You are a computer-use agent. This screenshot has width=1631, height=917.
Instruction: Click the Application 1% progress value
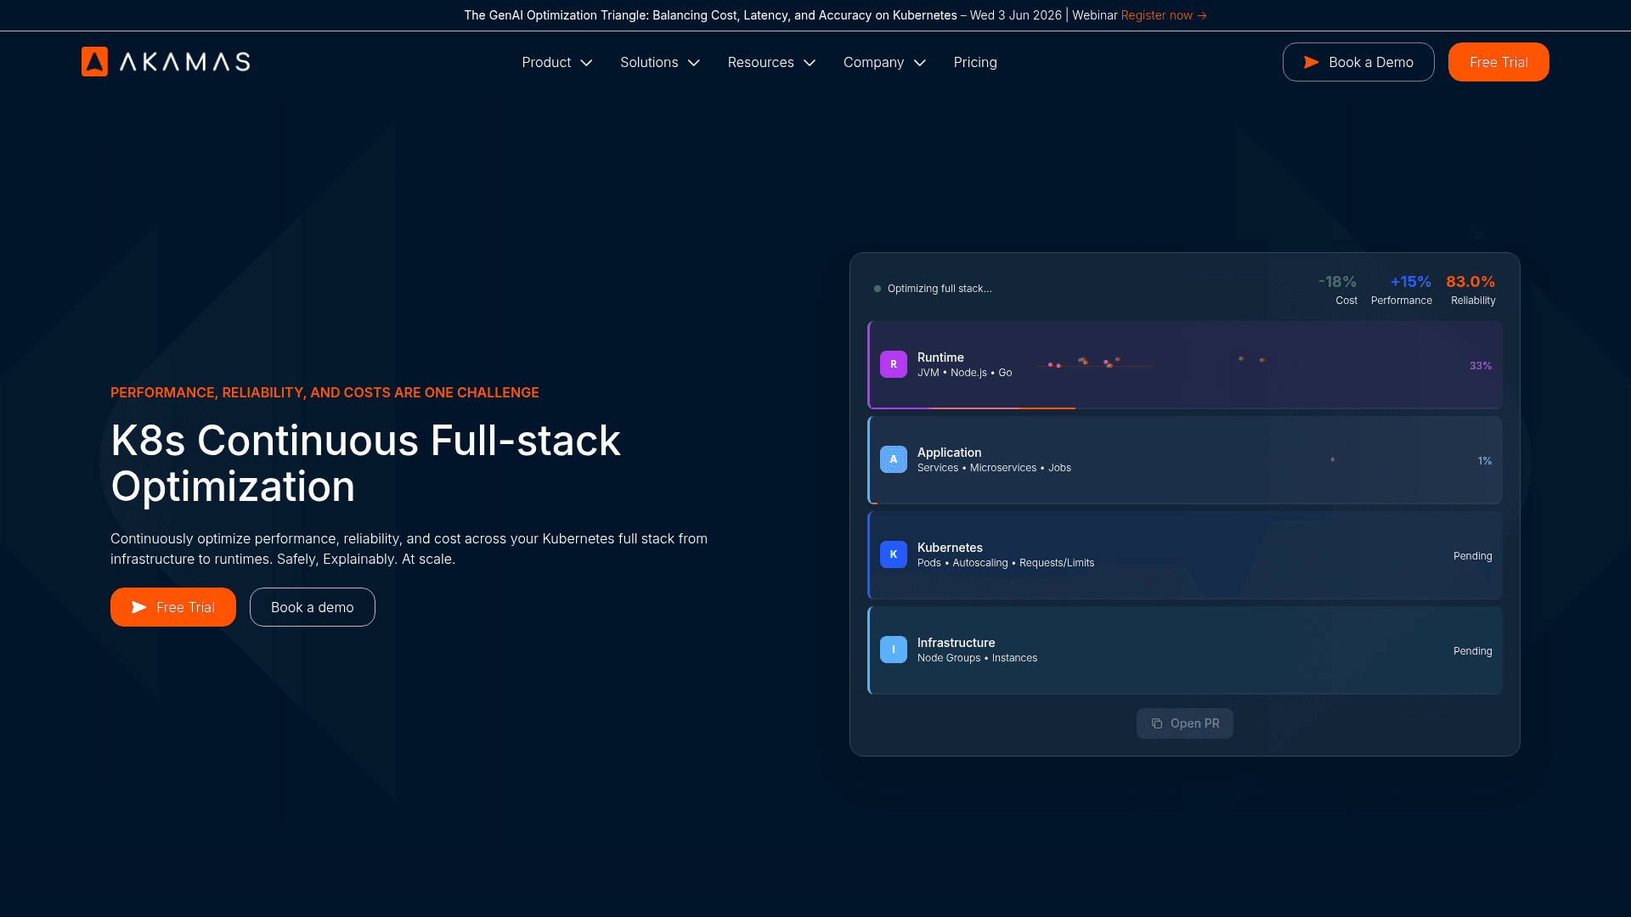click(x=1485, y=461)
